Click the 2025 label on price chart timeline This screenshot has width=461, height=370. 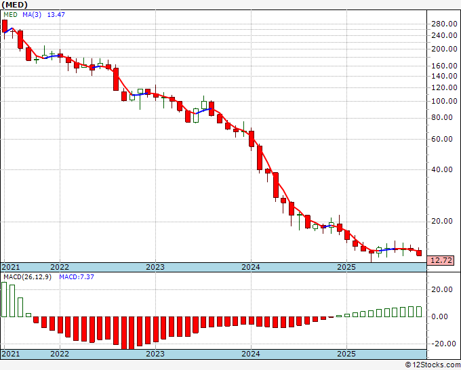[346, 267]
